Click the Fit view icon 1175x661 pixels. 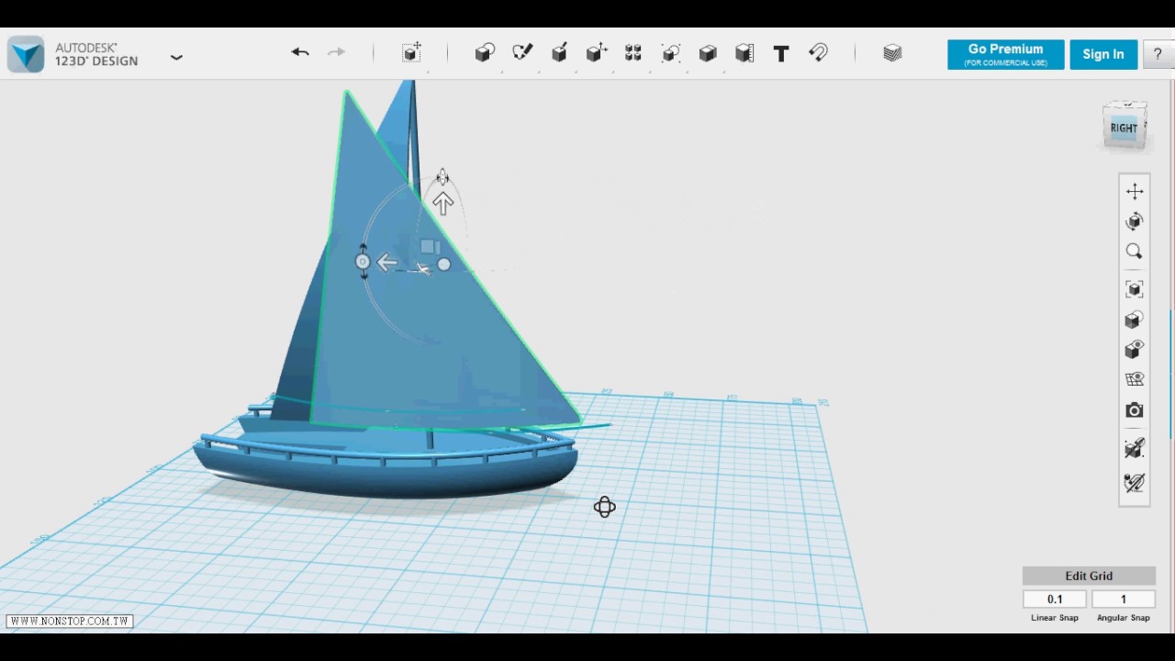[1135, 289]
